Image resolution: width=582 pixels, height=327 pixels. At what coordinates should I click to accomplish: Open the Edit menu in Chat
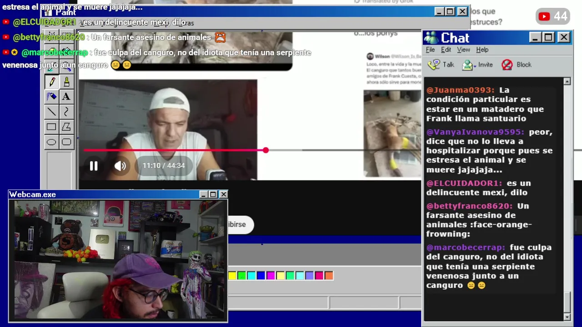(x=446, y=50)
